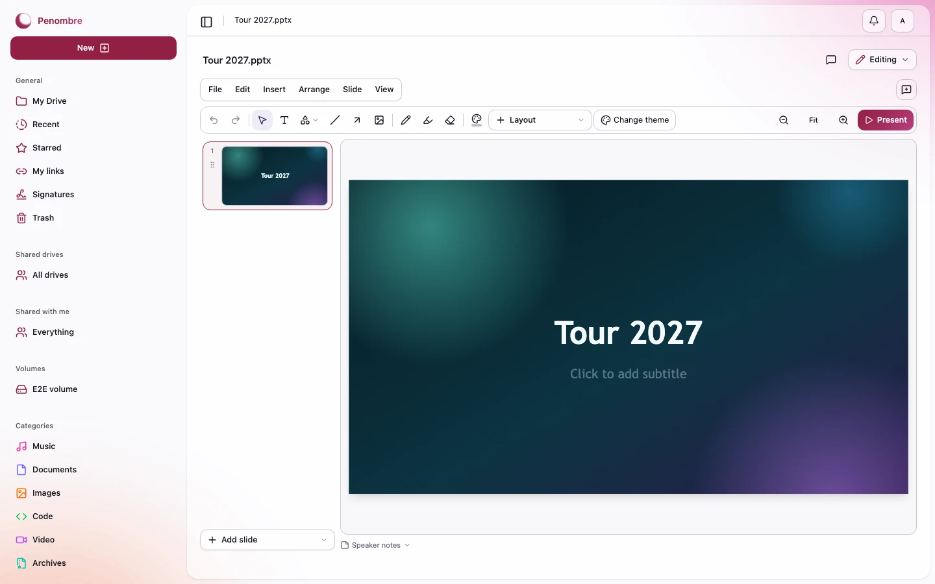This screenshot has width=935, height=584.
Task: Select the Highlighter tool
Action: (428, 120)
